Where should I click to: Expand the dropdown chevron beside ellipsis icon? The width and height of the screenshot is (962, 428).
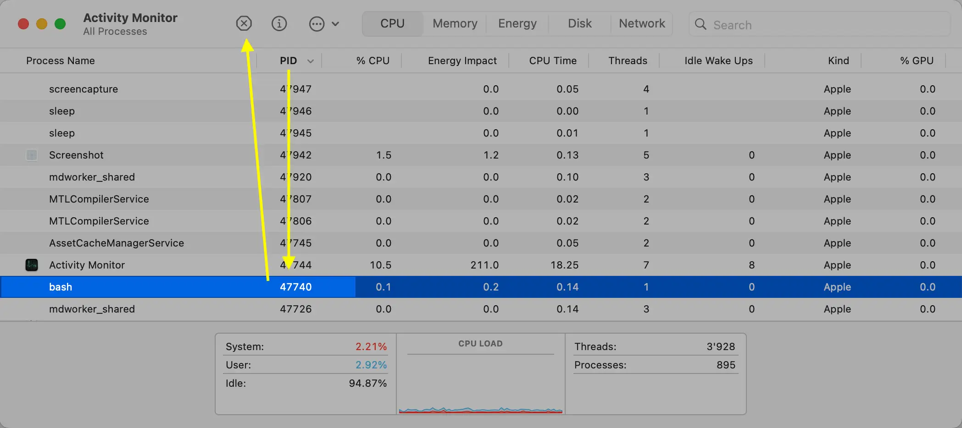pos(335,24)
